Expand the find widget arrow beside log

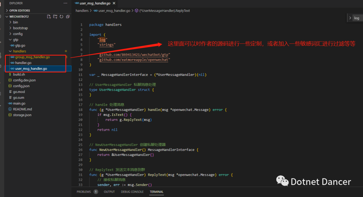pos(350,18)
